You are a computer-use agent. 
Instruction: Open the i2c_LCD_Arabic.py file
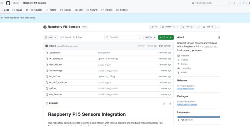(58, 83)
